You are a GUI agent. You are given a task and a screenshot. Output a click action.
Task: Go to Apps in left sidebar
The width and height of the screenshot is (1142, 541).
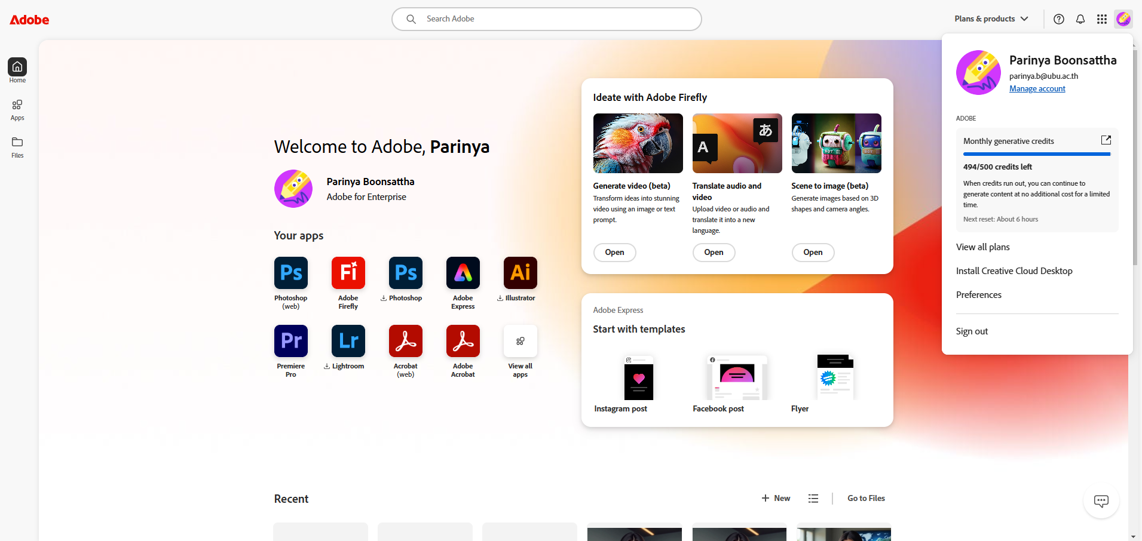[17, 109]
